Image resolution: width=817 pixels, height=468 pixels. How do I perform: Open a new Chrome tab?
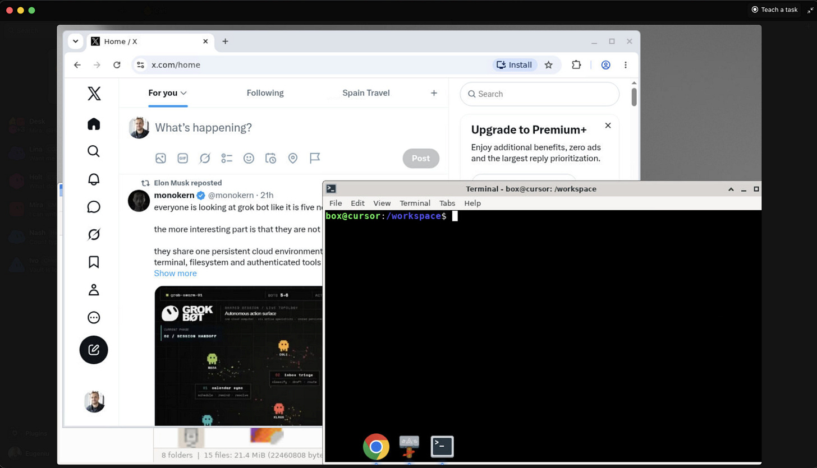tap(225, 41)
